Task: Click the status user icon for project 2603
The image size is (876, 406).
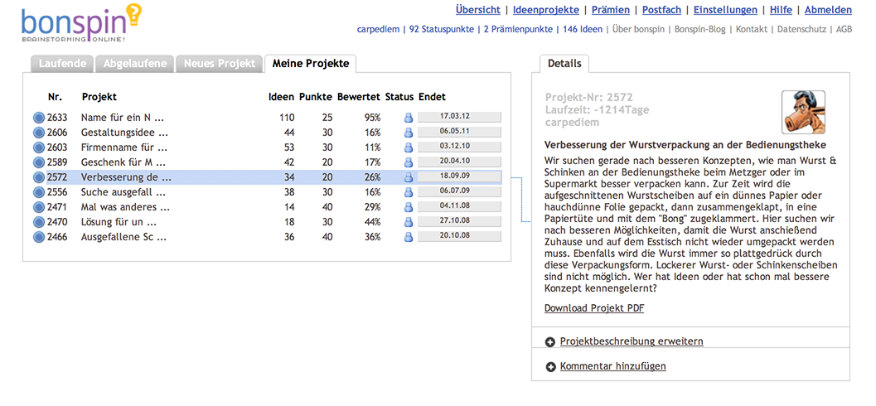Action: (408, 147)
